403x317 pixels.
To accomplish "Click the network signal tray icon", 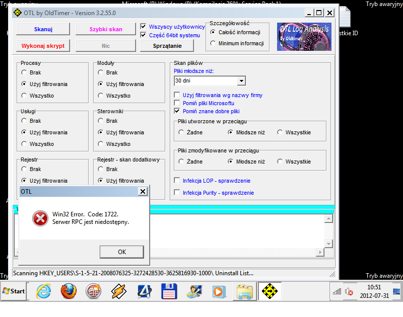I will [337, 291].
